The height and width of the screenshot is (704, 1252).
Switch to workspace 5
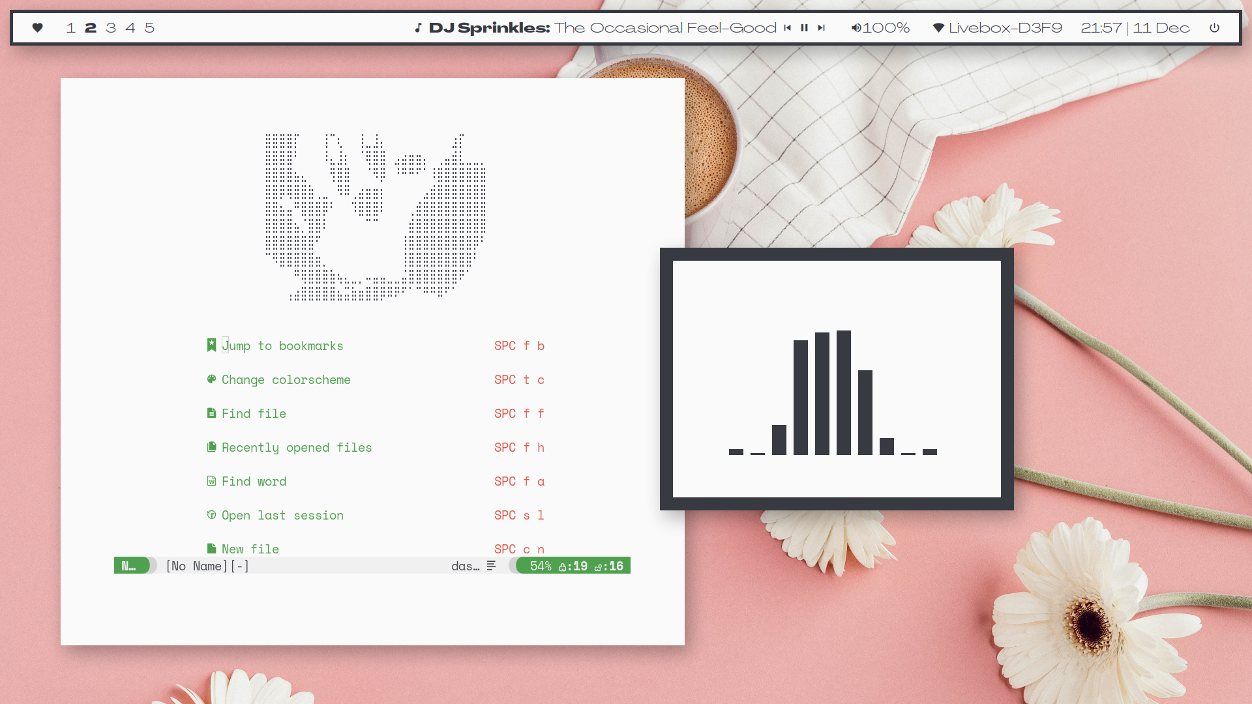pos(149,27)
